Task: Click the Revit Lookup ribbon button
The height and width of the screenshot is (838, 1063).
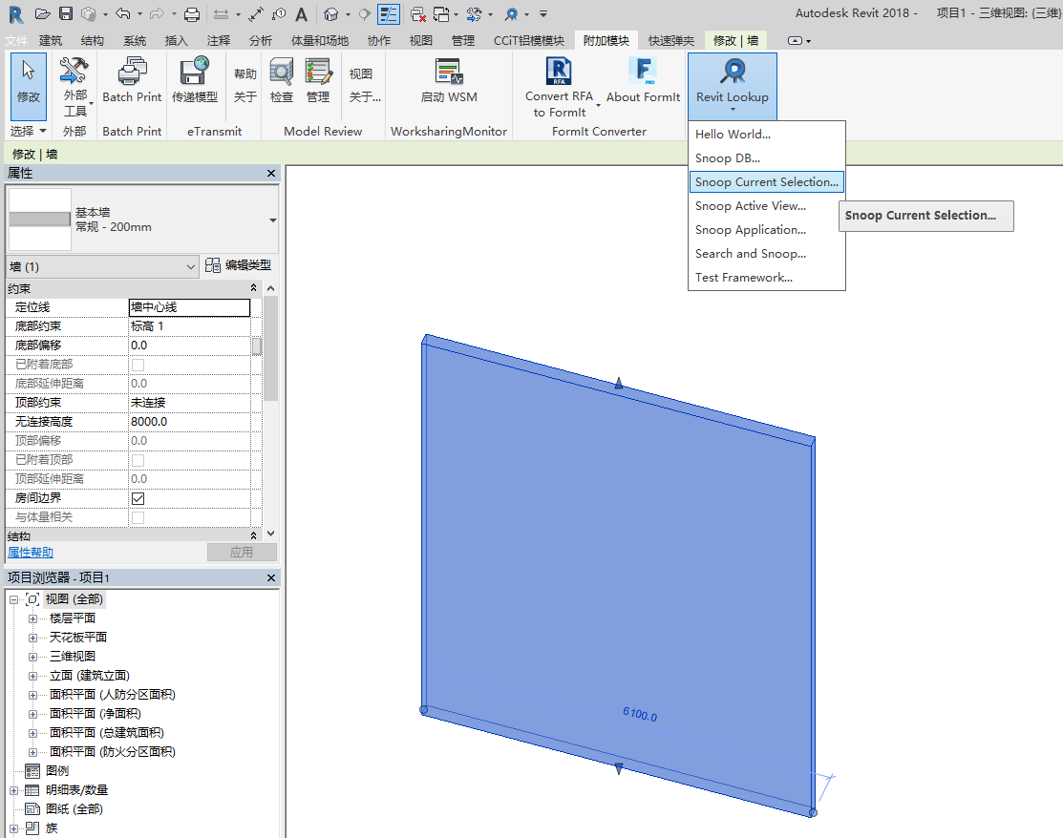Action: click(x=733, y=86)
